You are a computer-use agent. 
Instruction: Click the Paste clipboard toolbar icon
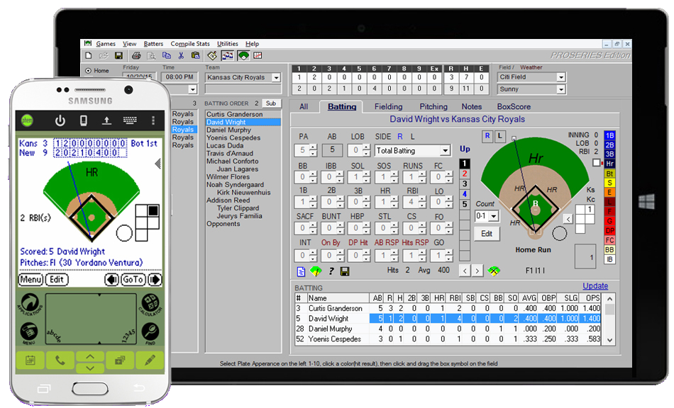coord(196,55)
